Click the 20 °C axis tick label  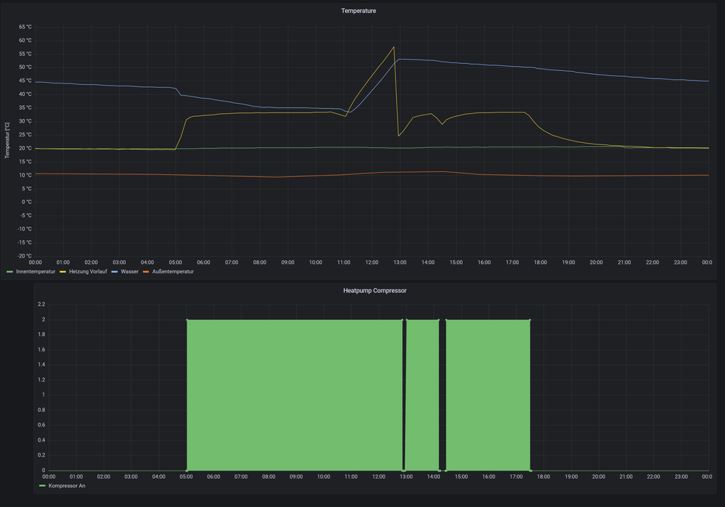[x=25, y=149]
